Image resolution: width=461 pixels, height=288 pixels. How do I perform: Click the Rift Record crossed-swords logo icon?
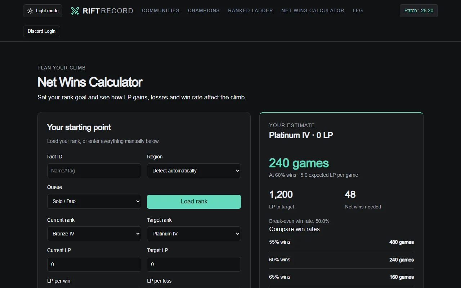[x=75, y=11]
